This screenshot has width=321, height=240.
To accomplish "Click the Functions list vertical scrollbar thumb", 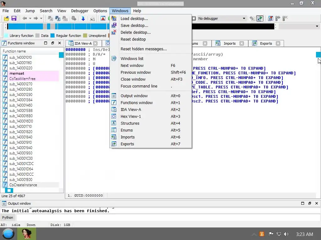I will click(x=61, y=55).
